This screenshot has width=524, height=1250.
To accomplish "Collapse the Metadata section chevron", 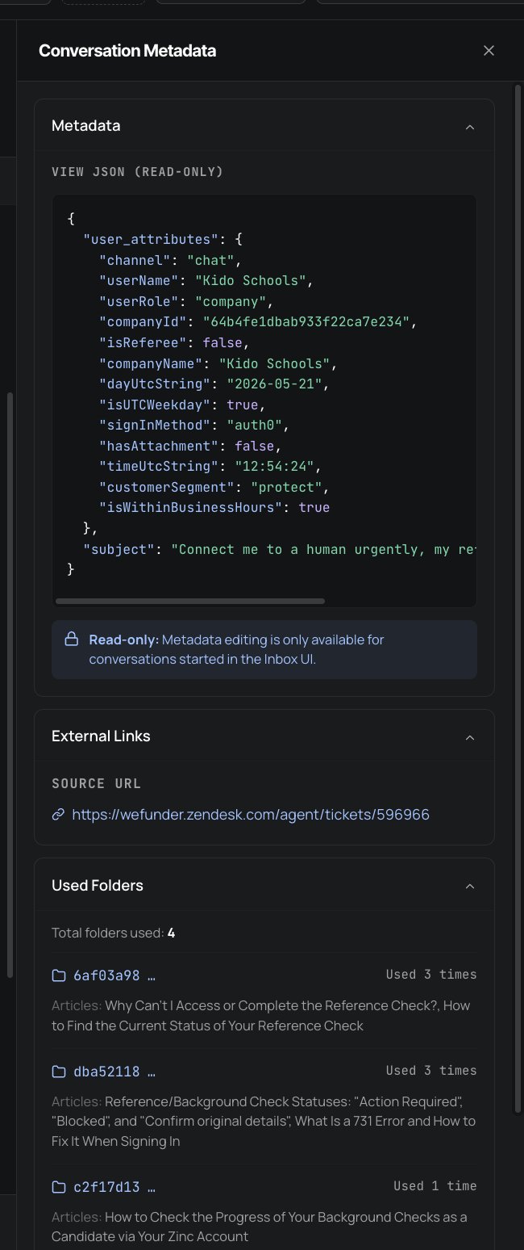I will click(470, 127).
